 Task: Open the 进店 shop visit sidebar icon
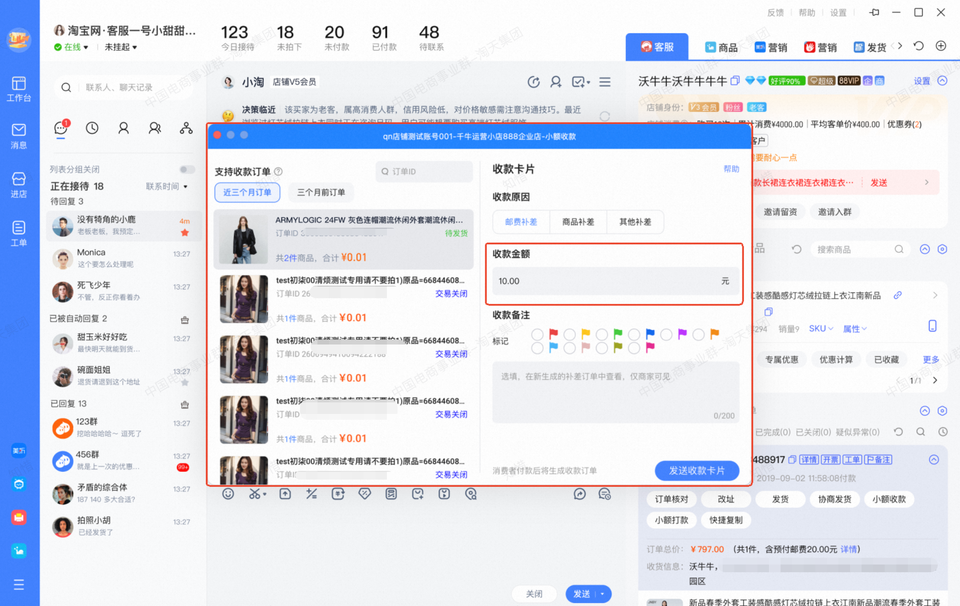click(x=18, y=185)
